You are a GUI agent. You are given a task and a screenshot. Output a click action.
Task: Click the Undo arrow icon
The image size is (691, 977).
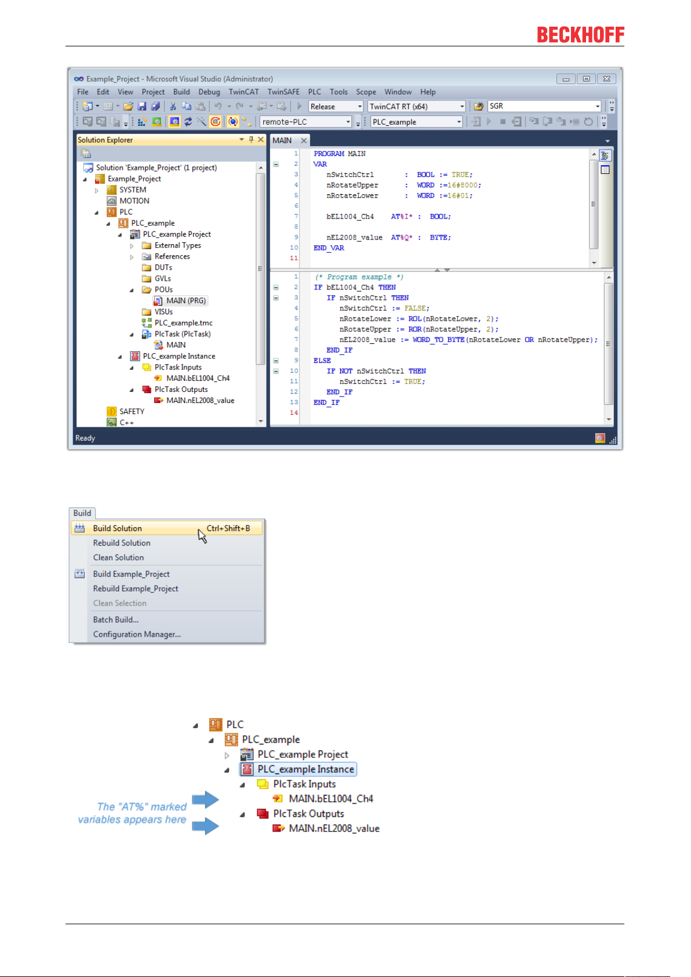click(218, 107)
